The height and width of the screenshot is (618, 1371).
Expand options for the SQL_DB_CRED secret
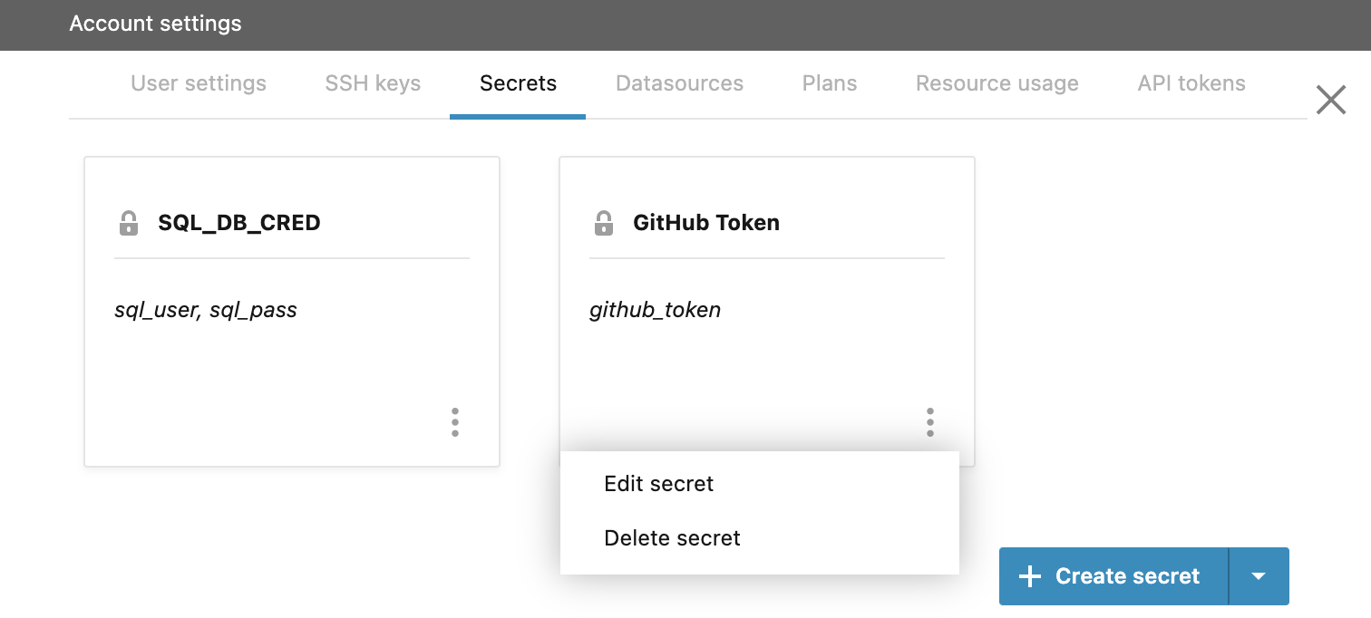[x=455, y=421]
